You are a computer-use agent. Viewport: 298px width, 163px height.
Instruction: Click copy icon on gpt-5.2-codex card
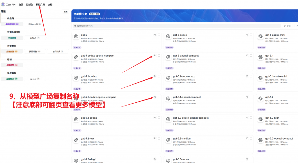tap(155, 117)
